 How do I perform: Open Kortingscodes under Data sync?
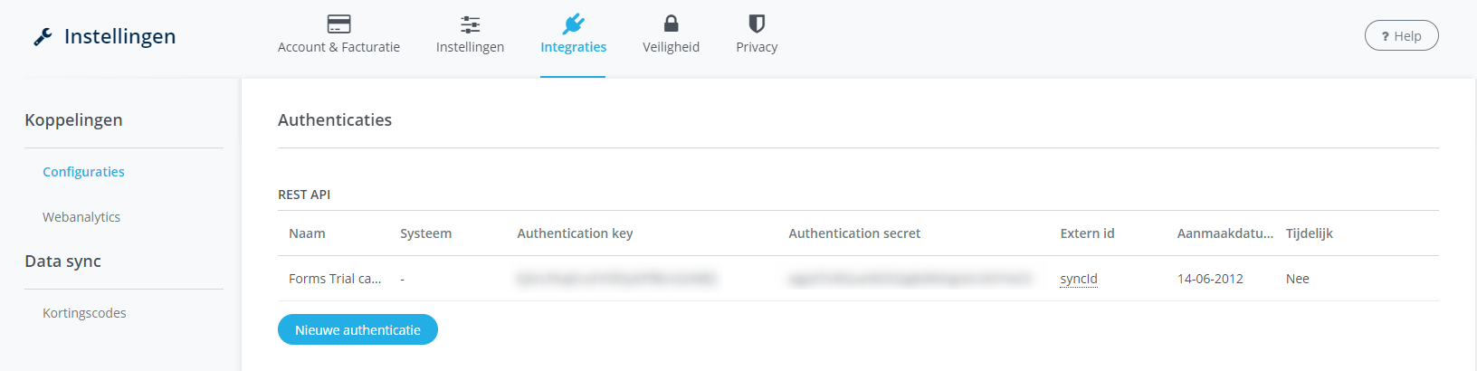point(84,313)
